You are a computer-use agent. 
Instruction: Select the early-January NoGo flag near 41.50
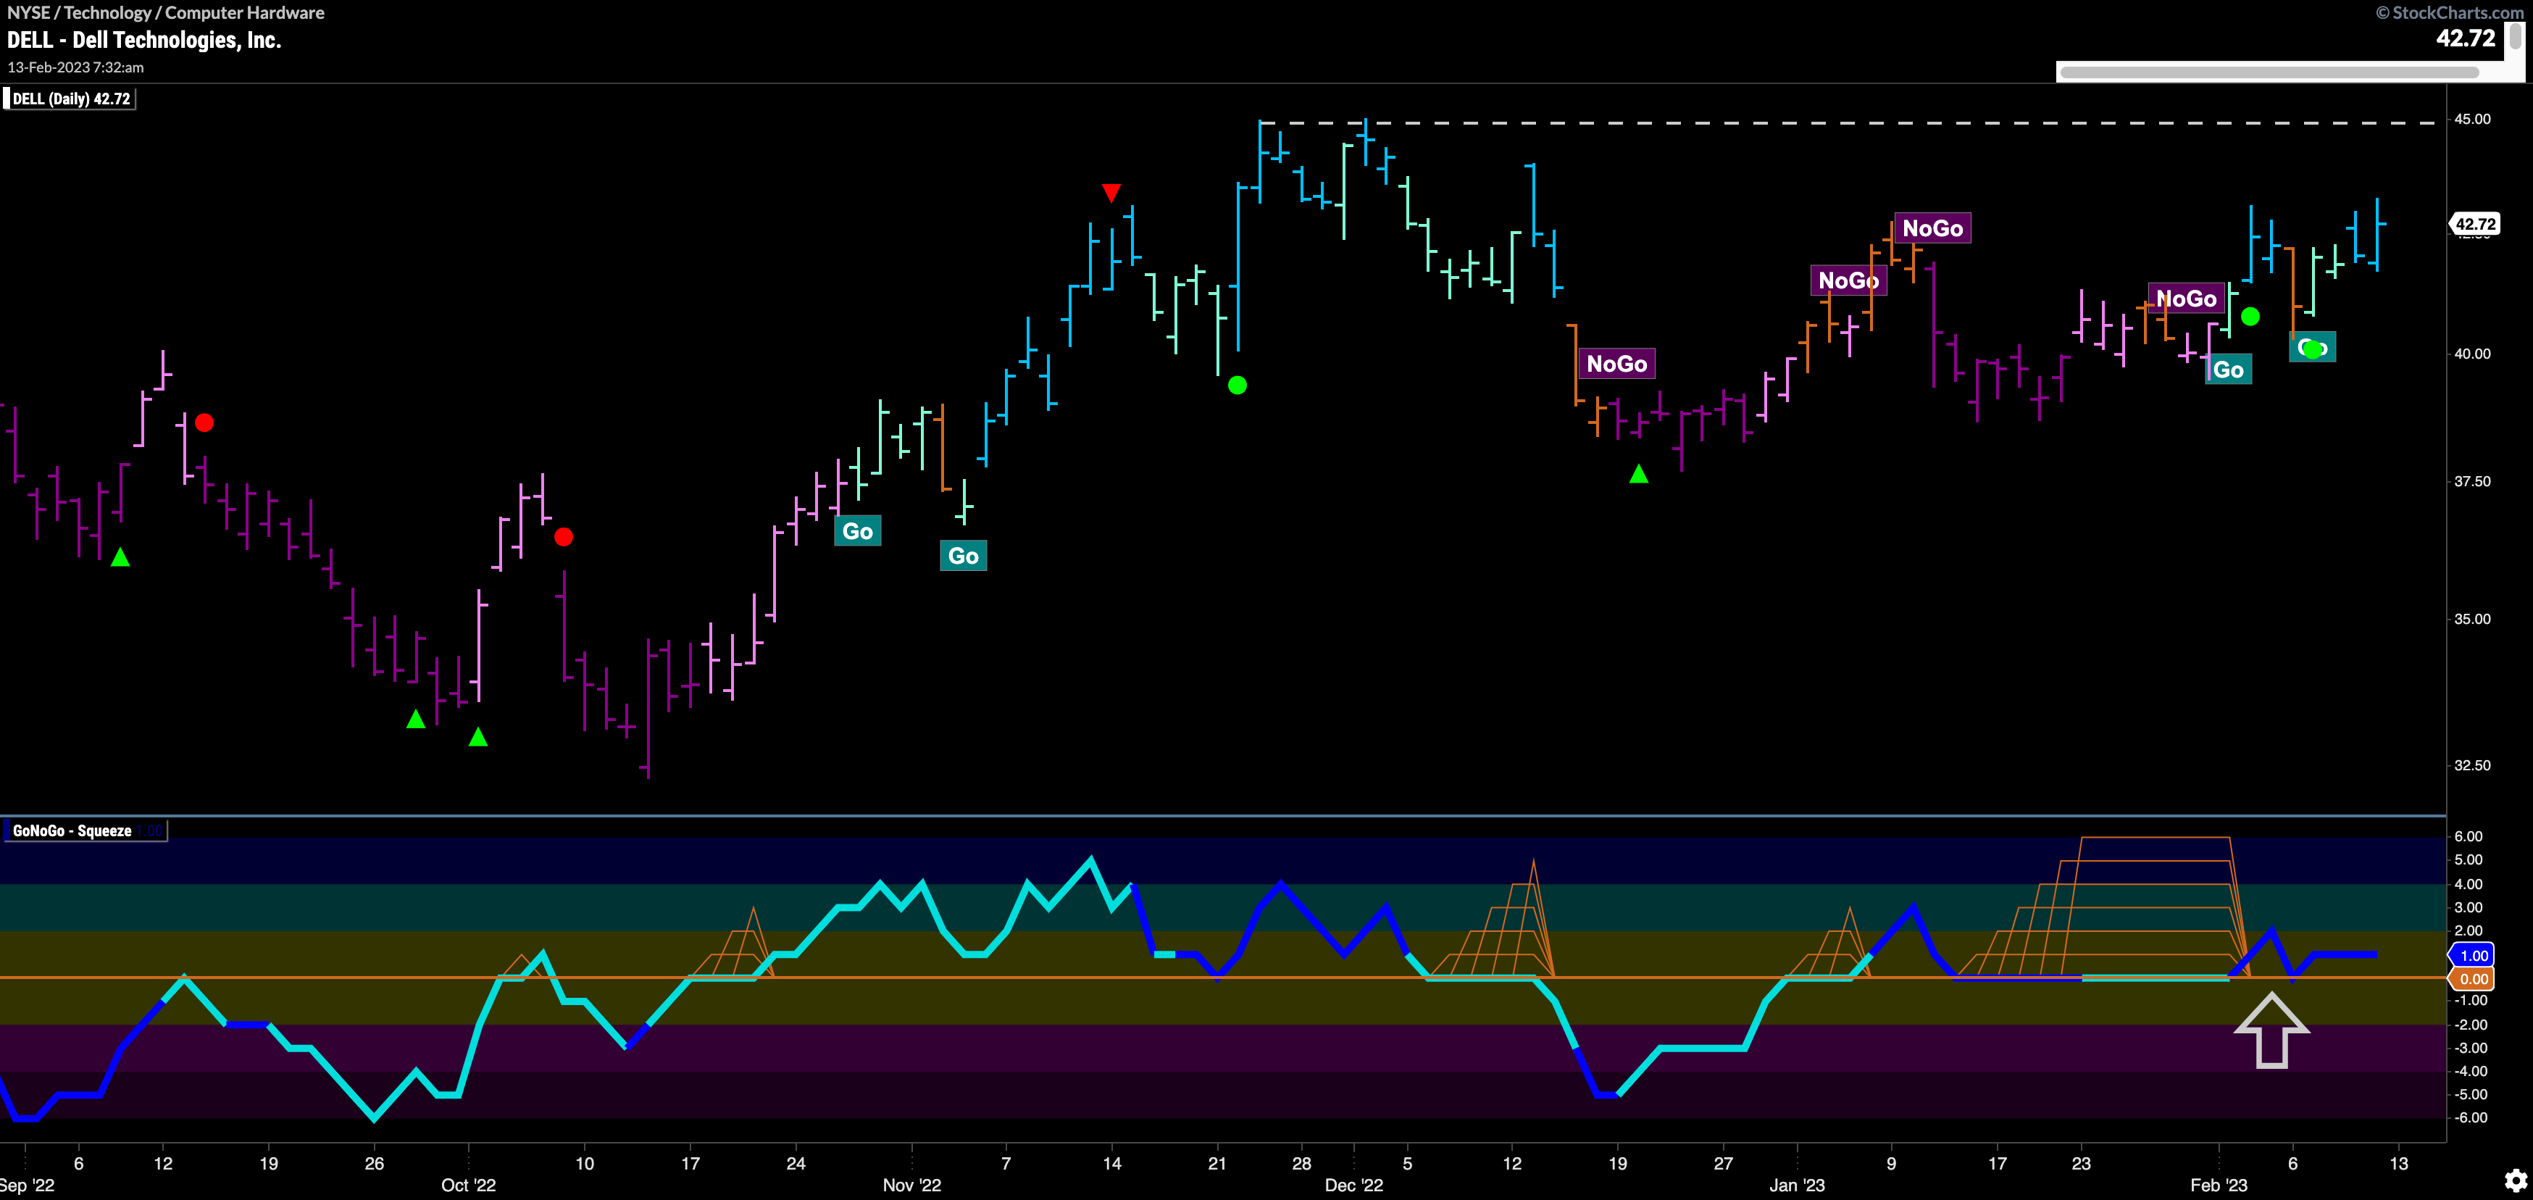coord(1848,280)
